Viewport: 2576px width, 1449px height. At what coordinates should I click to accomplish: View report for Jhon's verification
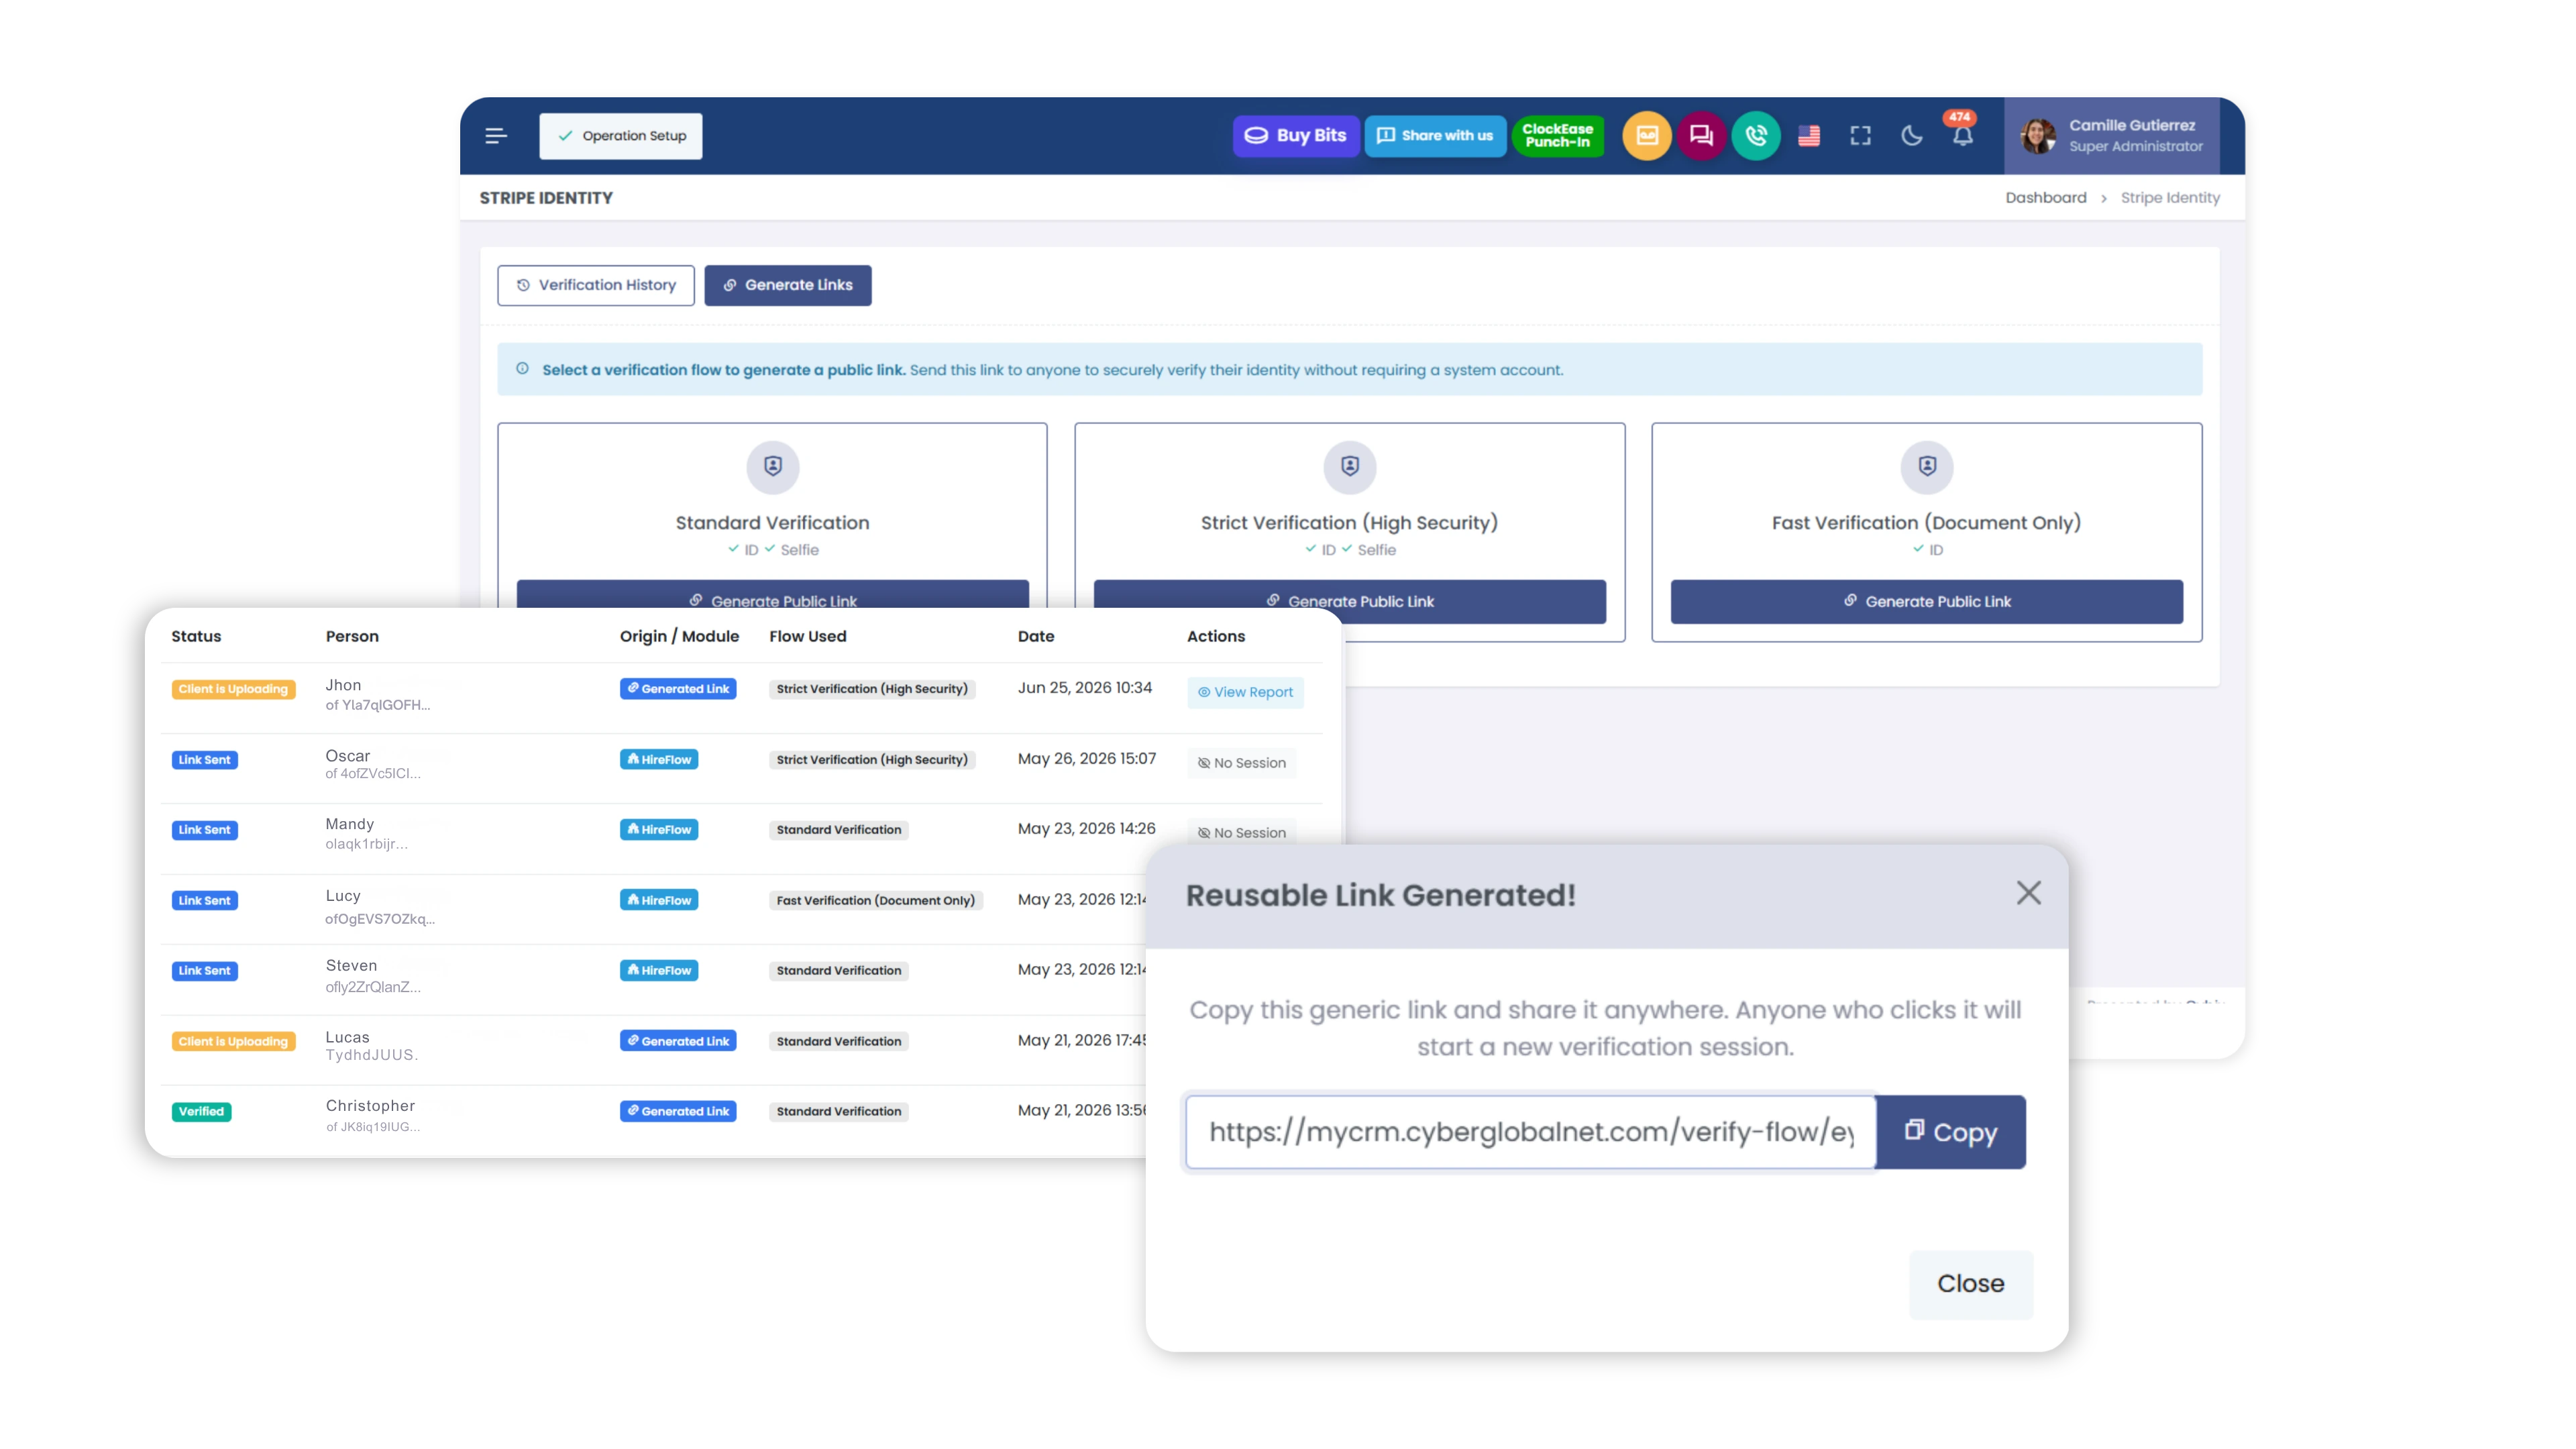click(x=1245, y=692)
